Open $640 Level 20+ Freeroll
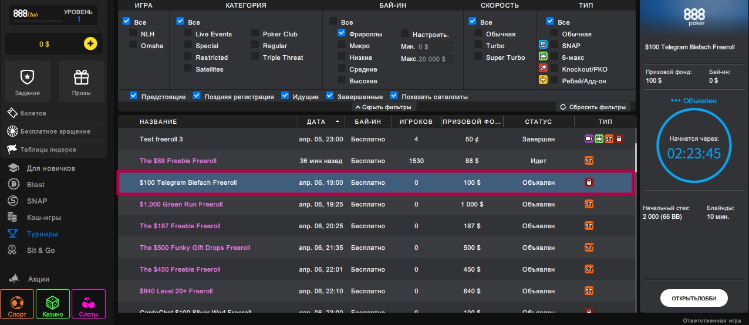Viewport: 749px width, 325px height. 176,291
